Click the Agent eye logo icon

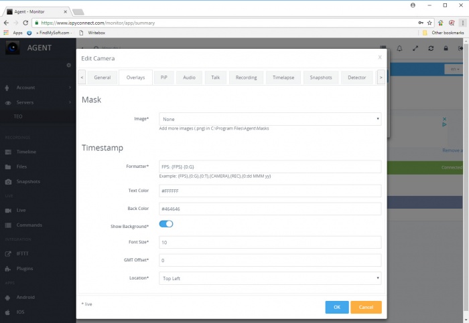(x=13, y=47)
